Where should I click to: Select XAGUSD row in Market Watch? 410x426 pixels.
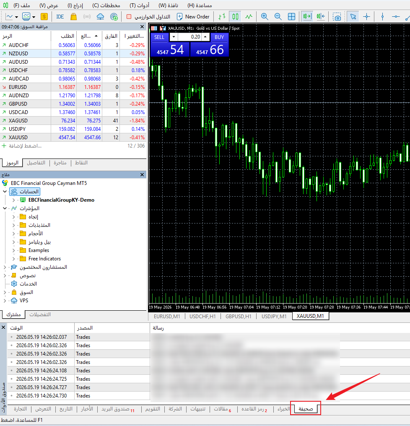(73, 121)
